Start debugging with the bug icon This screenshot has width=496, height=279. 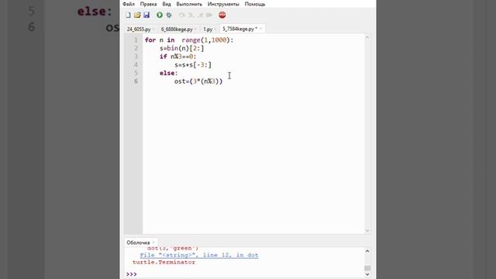pyautogui.click(x=169, y=15)
